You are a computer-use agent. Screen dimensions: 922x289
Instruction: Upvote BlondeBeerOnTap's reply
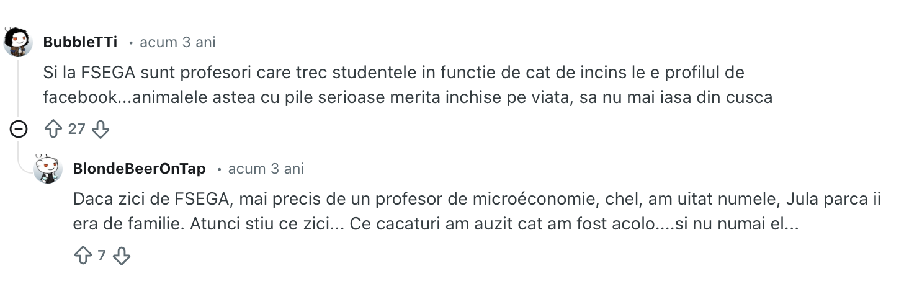[83, 255]
